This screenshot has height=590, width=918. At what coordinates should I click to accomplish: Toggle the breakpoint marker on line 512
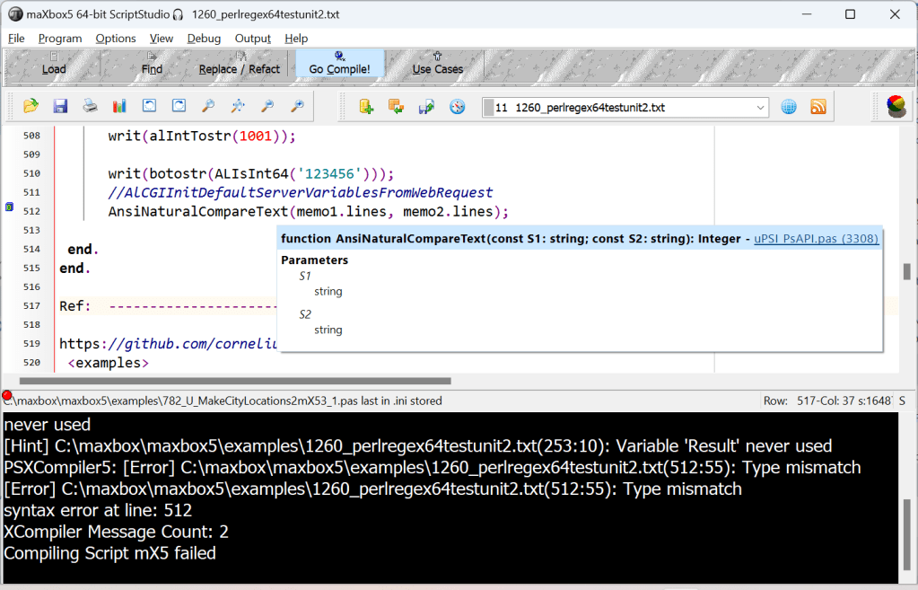tap(9, 208)
